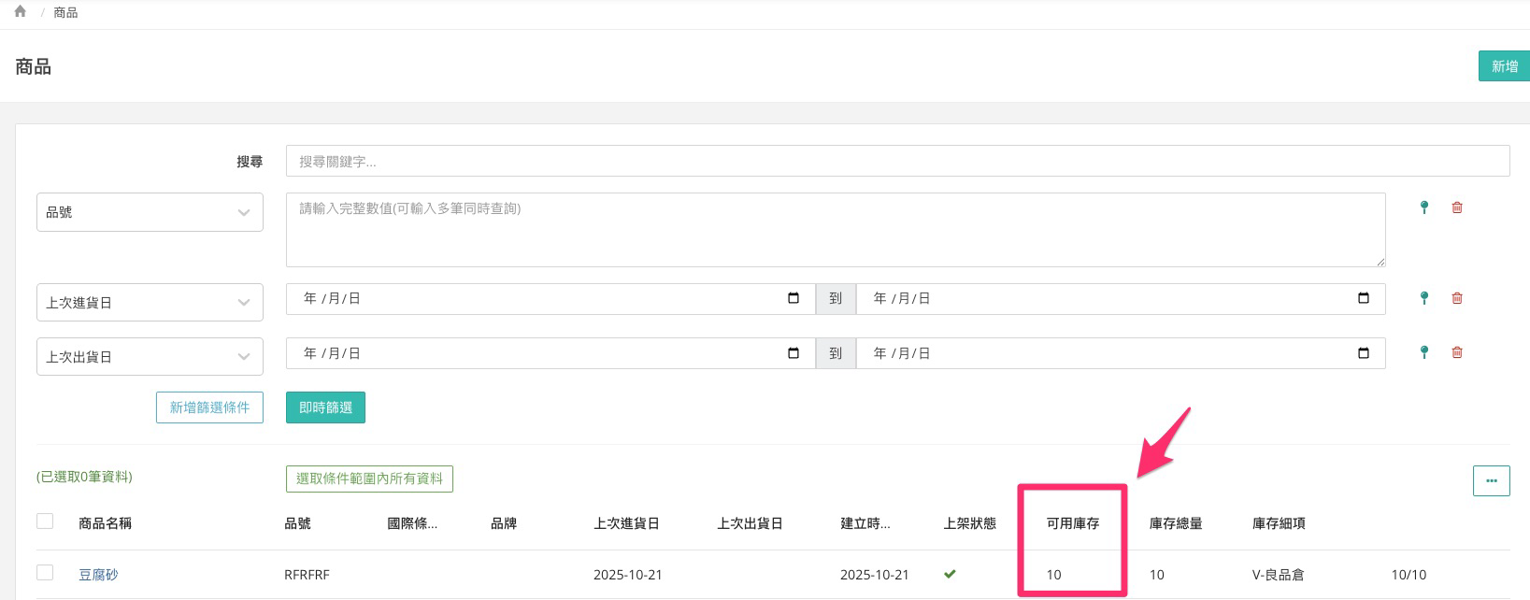Delete the 品號 filter with trash icon
This screenshot has width=1530, height=600.
point(1456,207)
